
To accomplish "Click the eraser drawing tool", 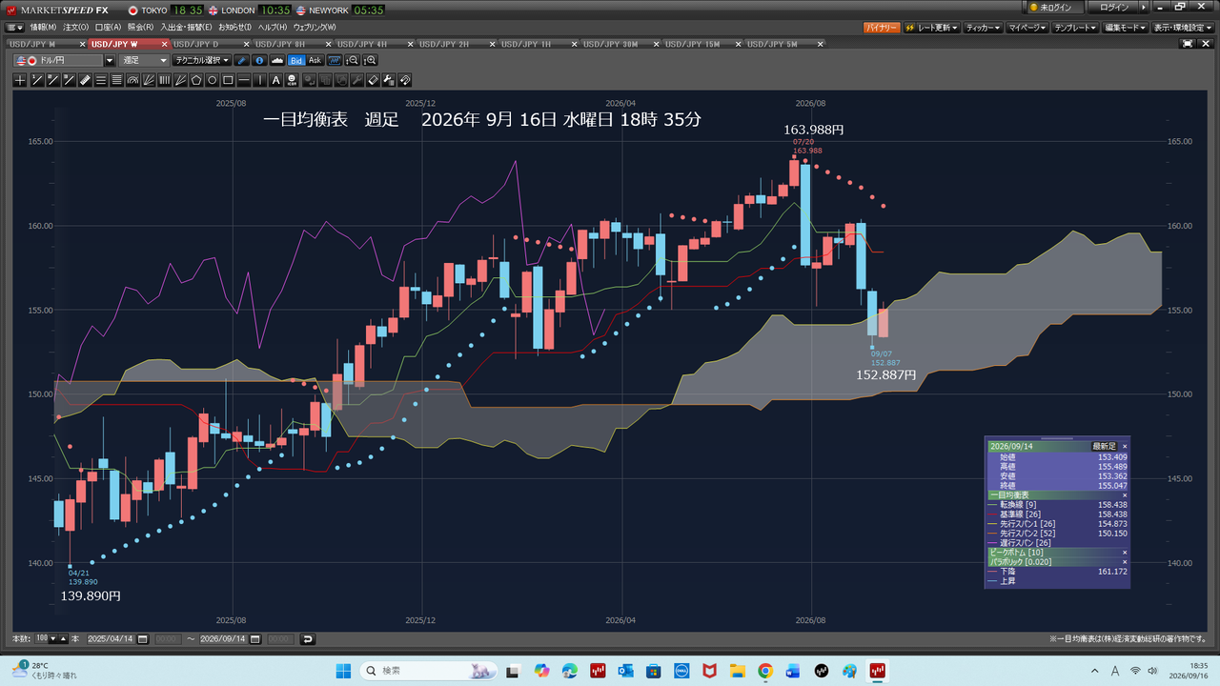I will tap(374, 80).
